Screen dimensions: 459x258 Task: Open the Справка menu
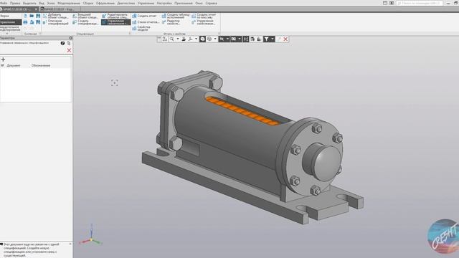point(211,3)
